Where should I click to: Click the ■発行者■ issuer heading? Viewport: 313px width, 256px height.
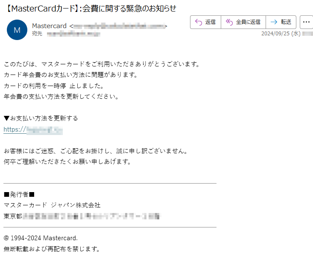point(19,195)
